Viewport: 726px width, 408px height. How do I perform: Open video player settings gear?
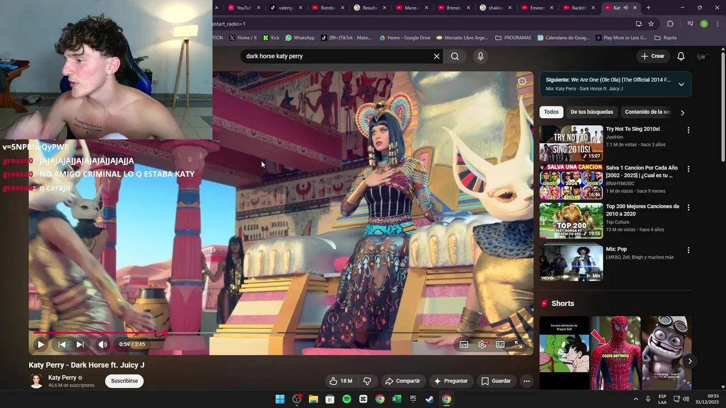click(482, 344)
